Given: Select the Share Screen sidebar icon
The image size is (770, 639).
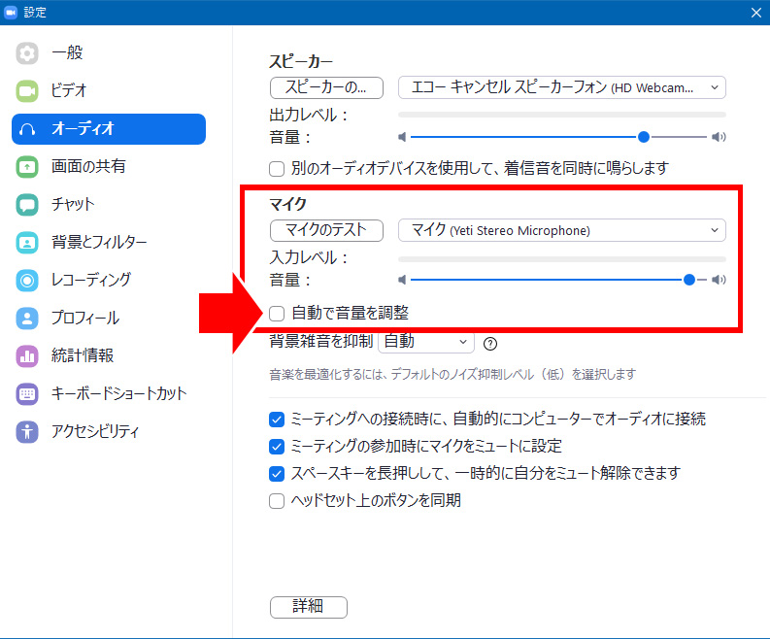Looking at the screenshot, I should pos(27,167).
